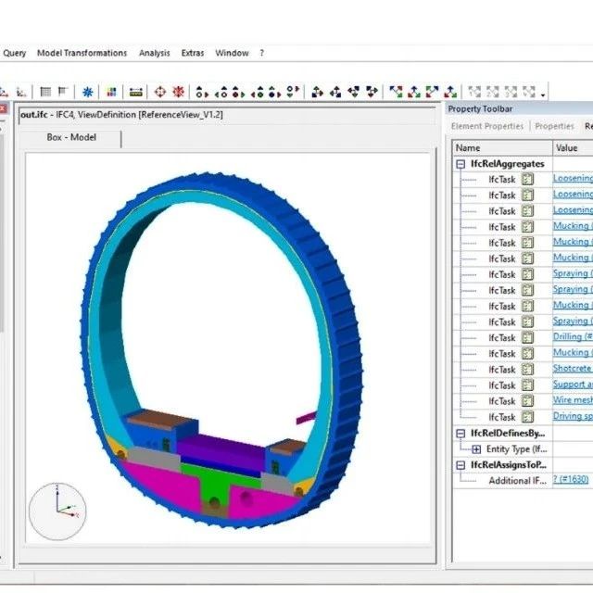Open the Analysis menu
This screenshot has height=593, width=593.
tap(155, 53)
